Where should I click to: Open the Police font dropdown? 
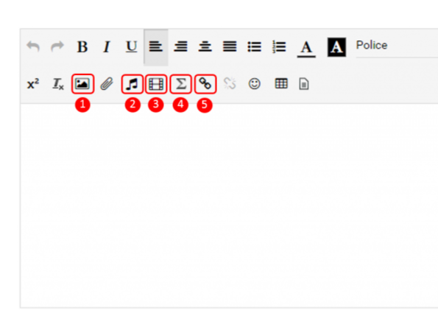click(397, 46)
